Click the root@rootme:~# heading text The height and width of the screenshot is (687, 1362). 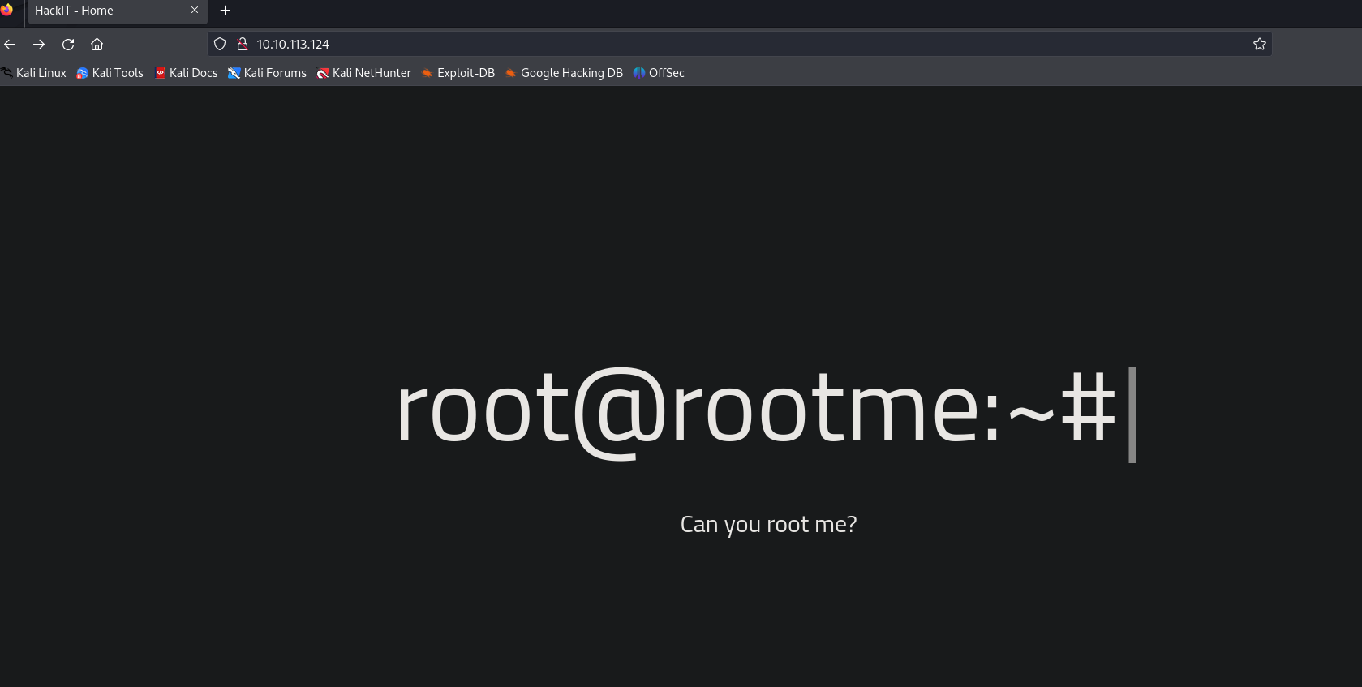click(x=756, y=410)
